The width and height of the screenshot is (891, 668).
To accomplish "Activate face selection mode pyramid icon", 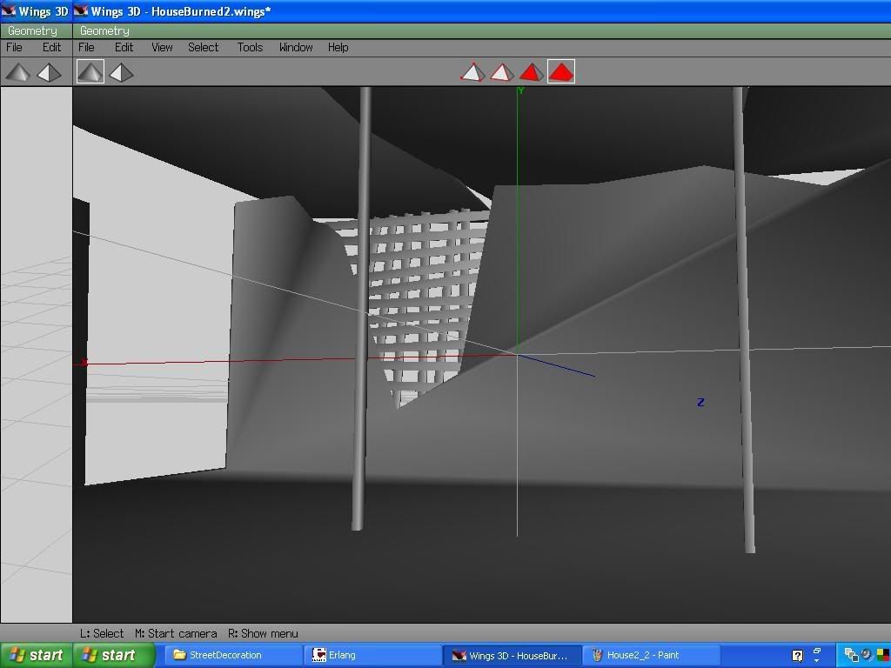I will pyautogui.click(x=531, y=72).
